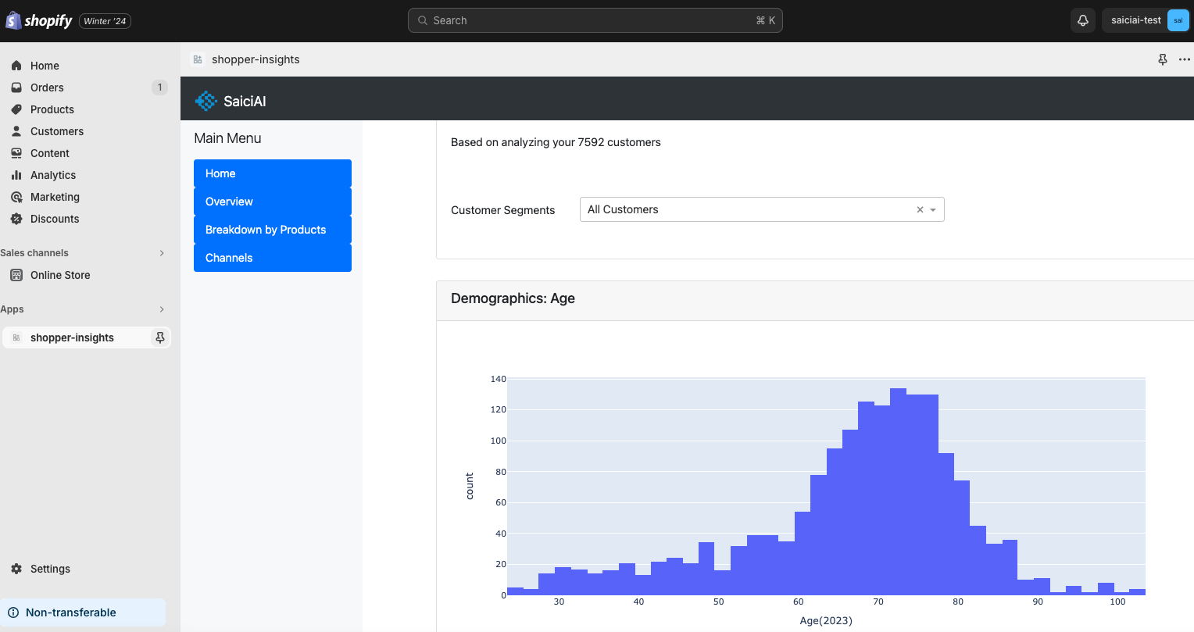Click the shopper-insights header title
The height and width of the screenshot is (632, 1194).
[x=256, y=59]
